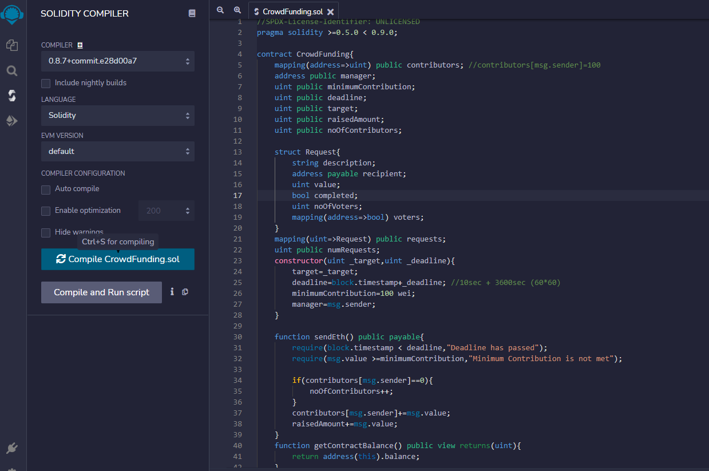This screenshot has width=709, height=471.
Task: Click 'minimumContribution=100 wei;' line
Action: (354, 293)
